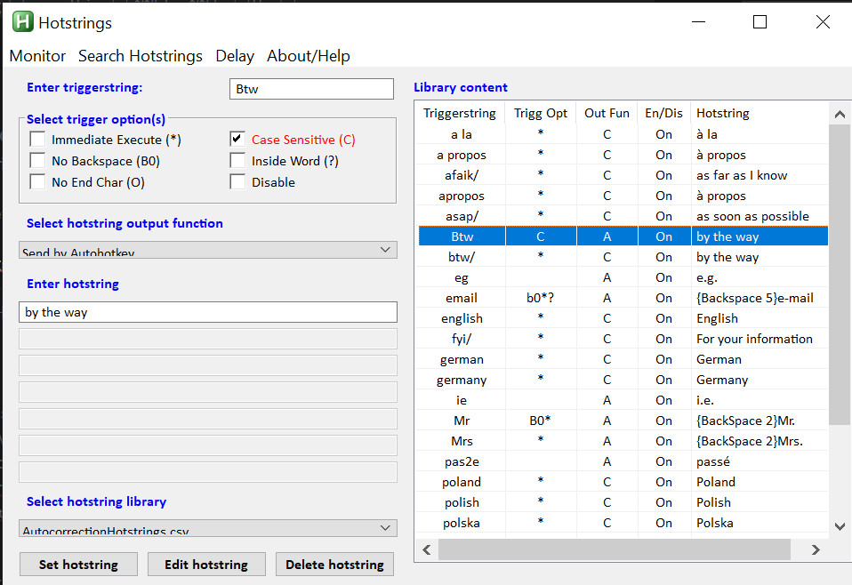Toggle the Inside Word (?) checkbox

[237, 161]
